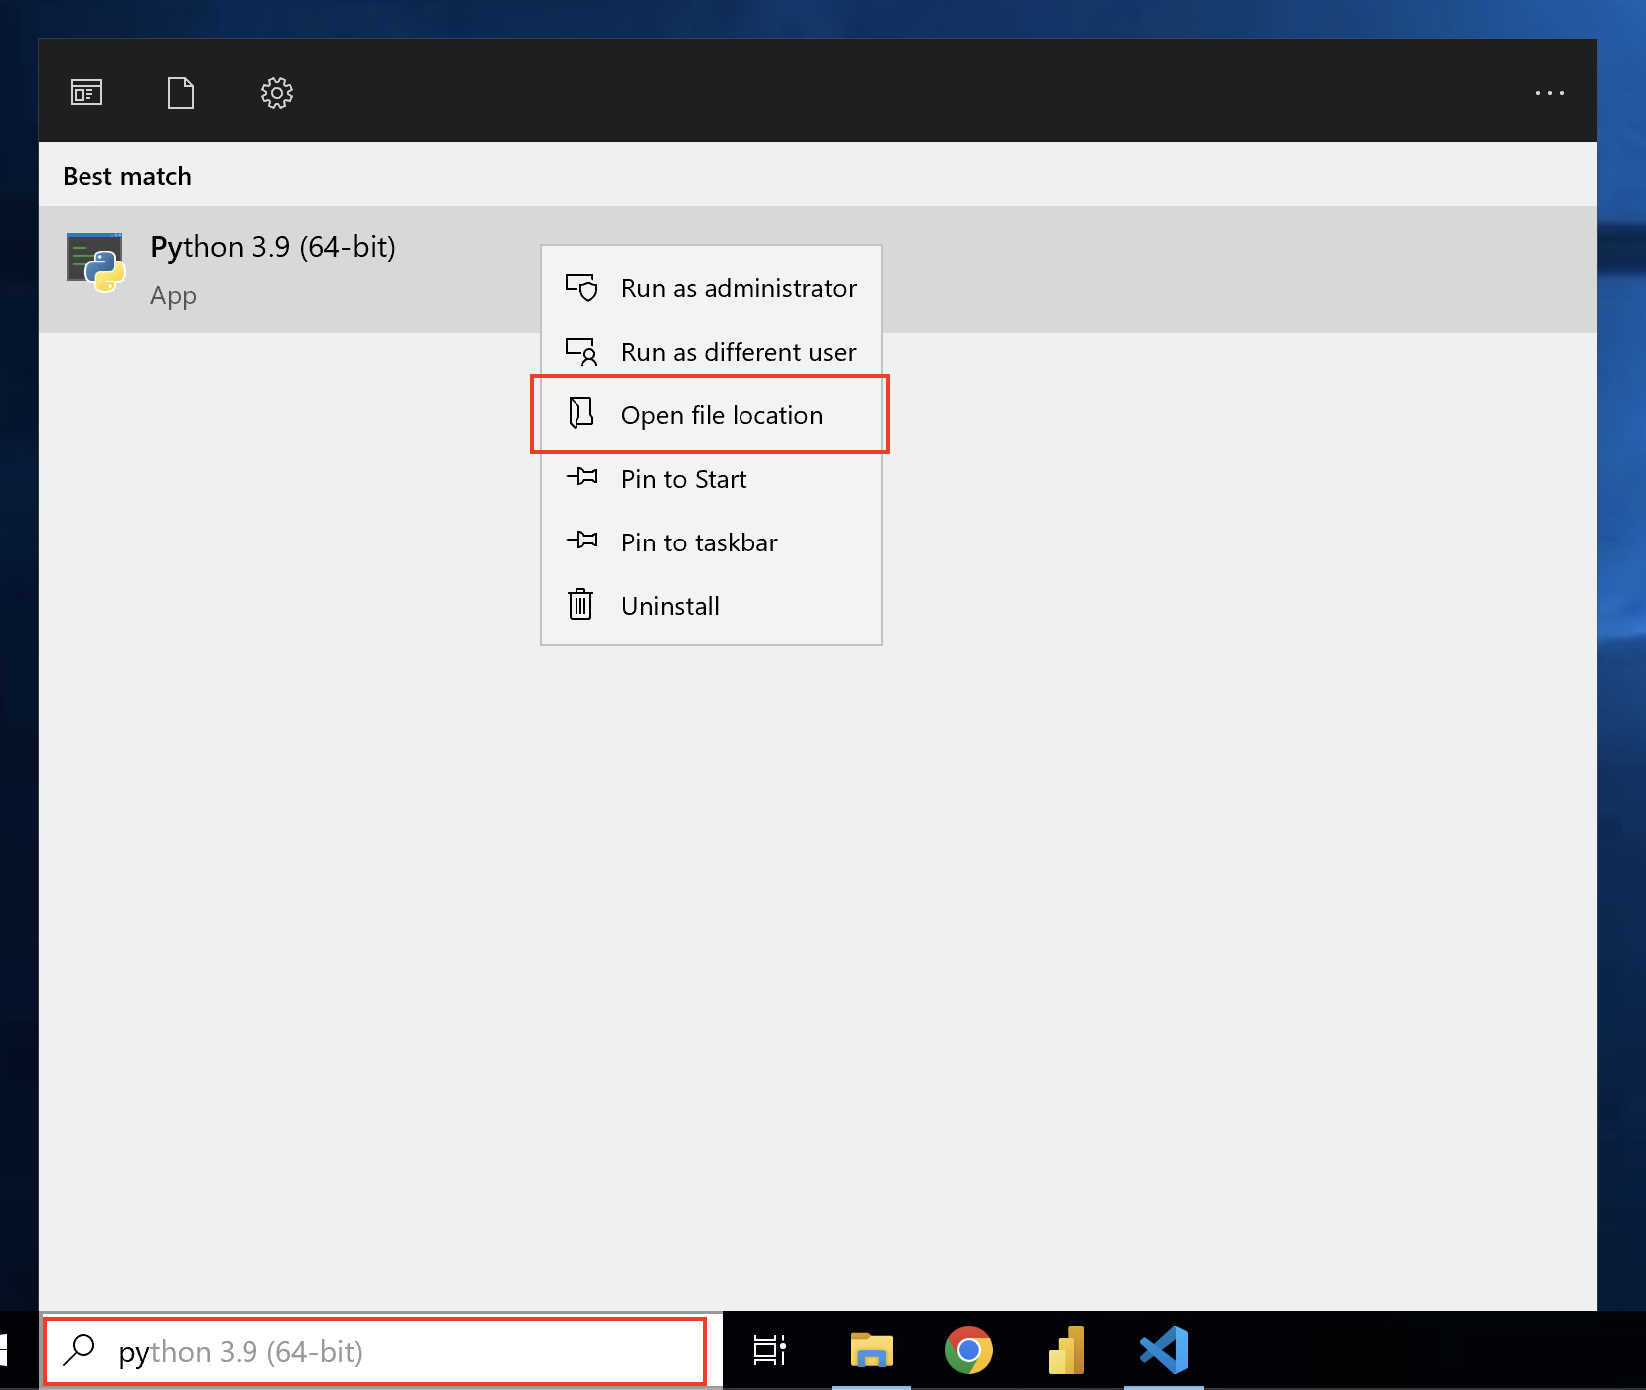Select Run as different user
This screenshot has width=1646, height=1390.
pyautogui.click(x=738, y=352)
